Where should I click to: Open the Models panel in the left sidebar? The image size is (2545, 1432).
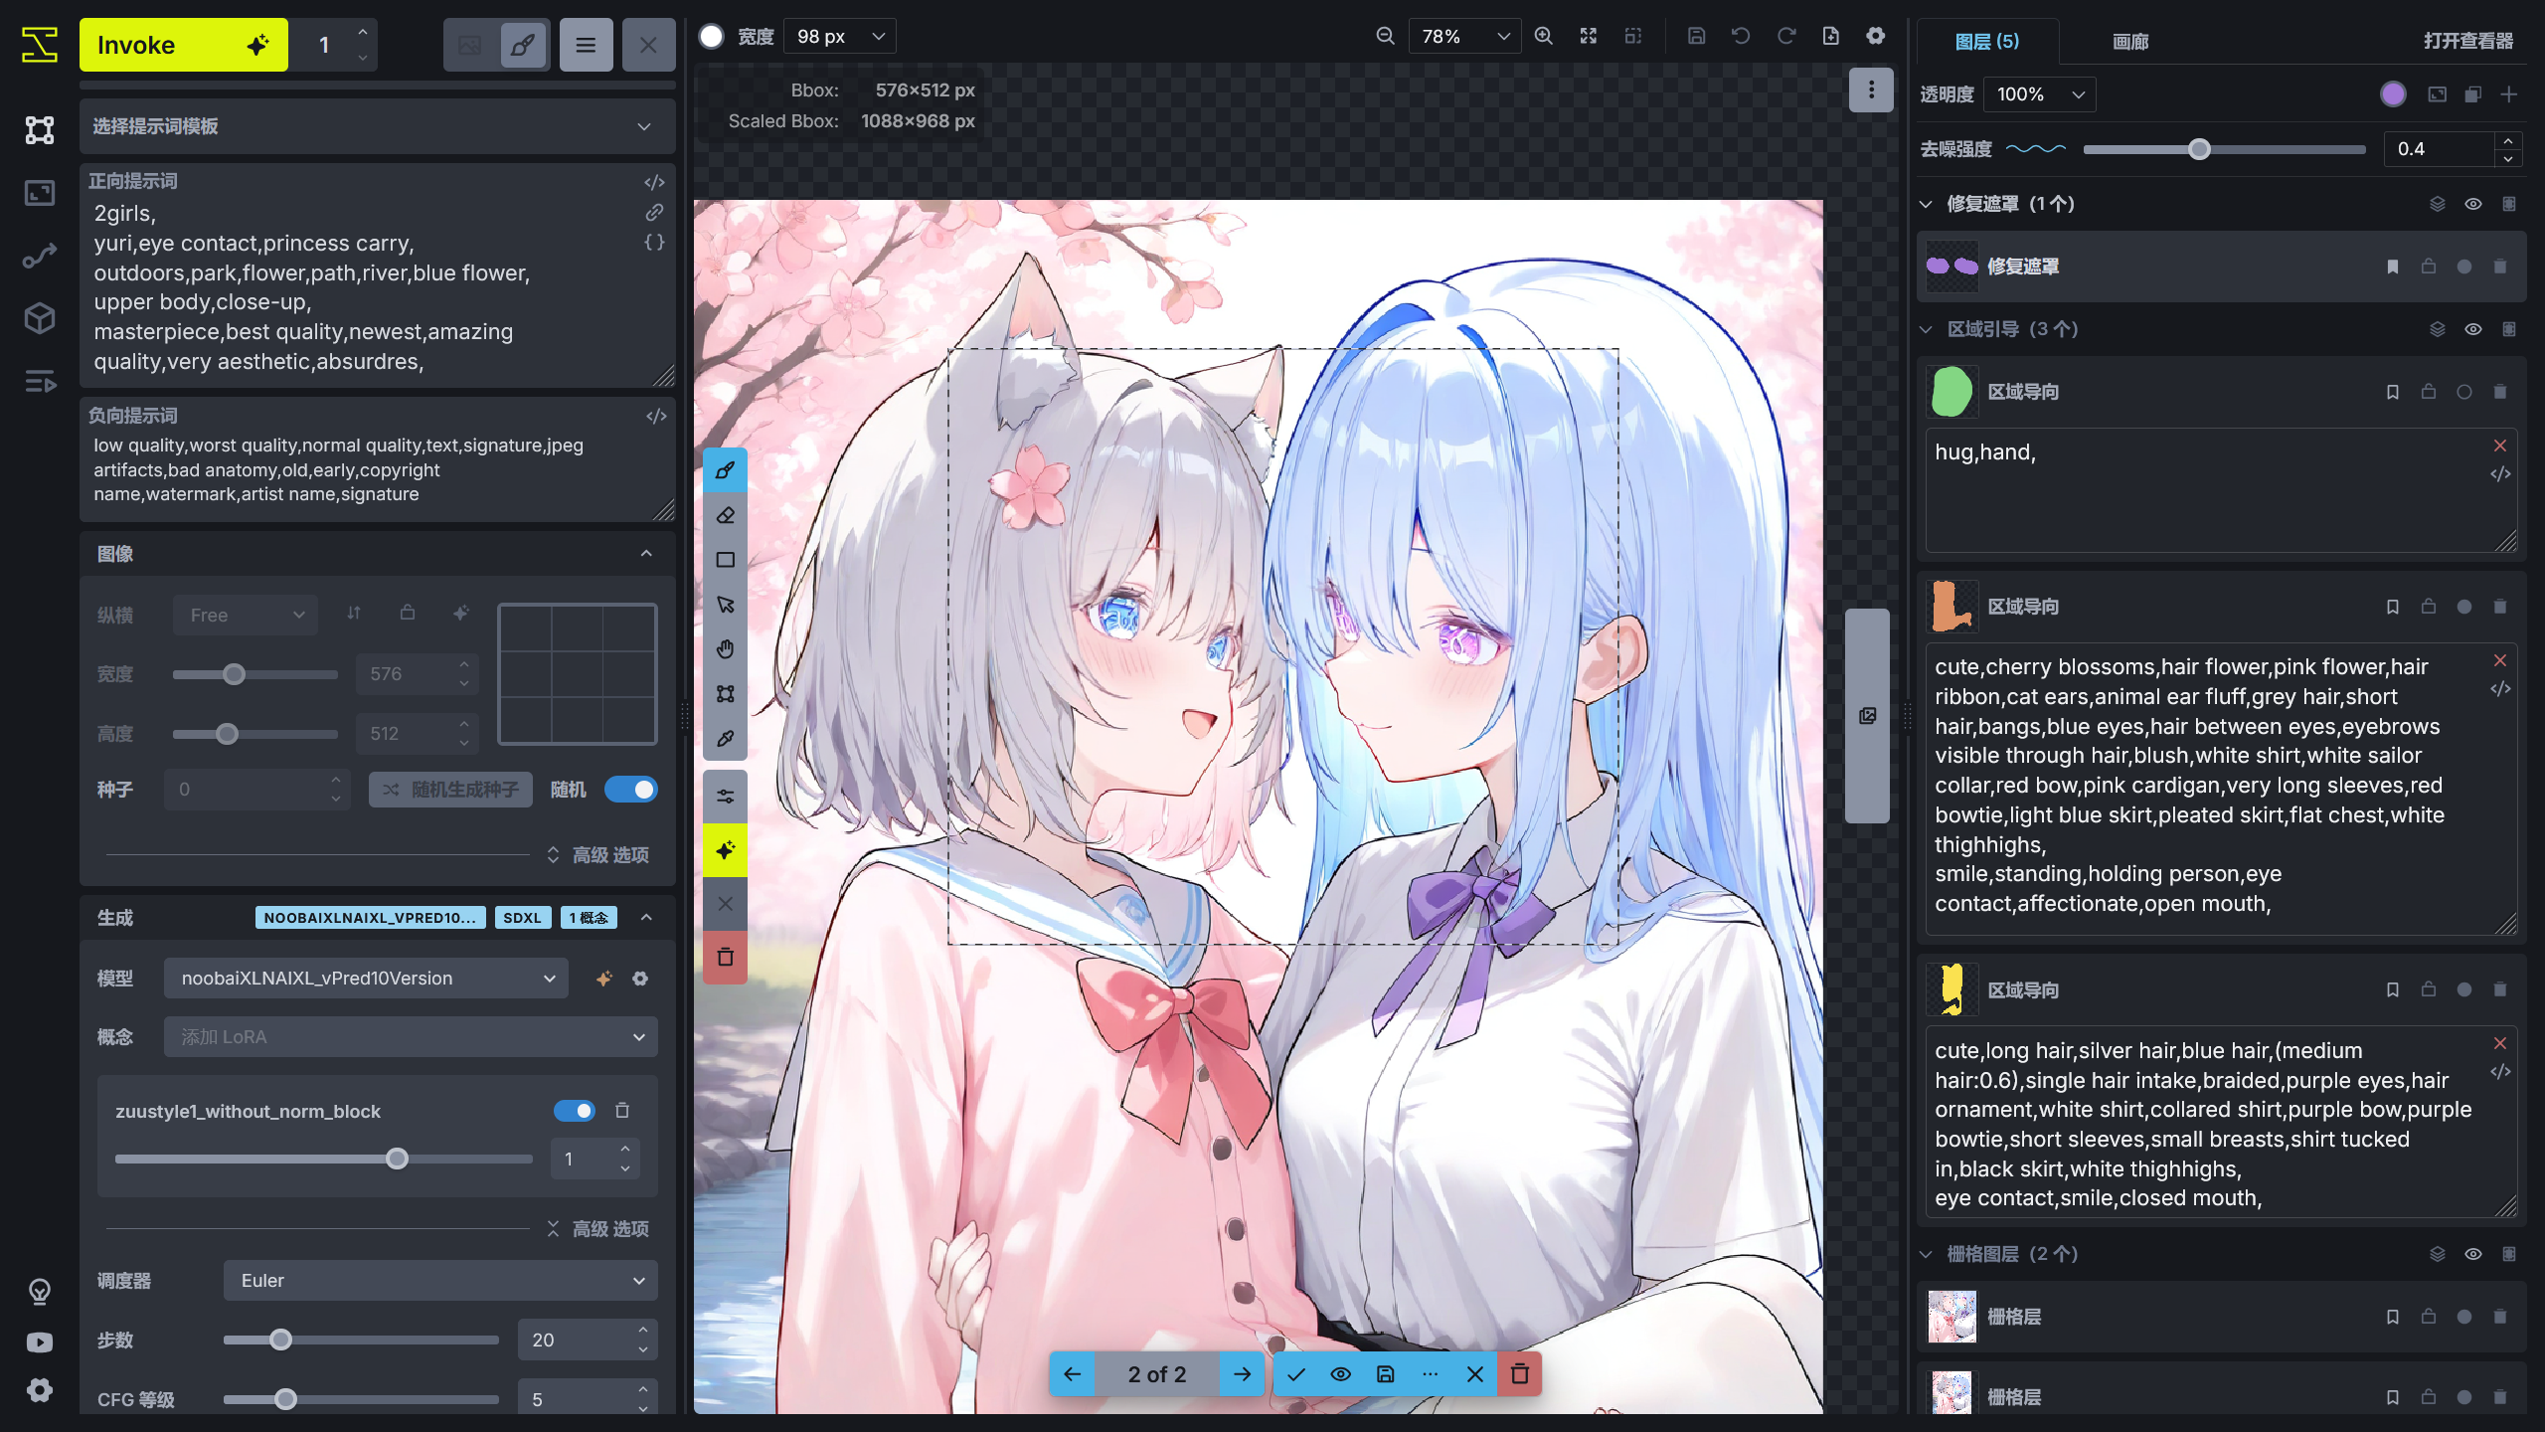point(39,318)
